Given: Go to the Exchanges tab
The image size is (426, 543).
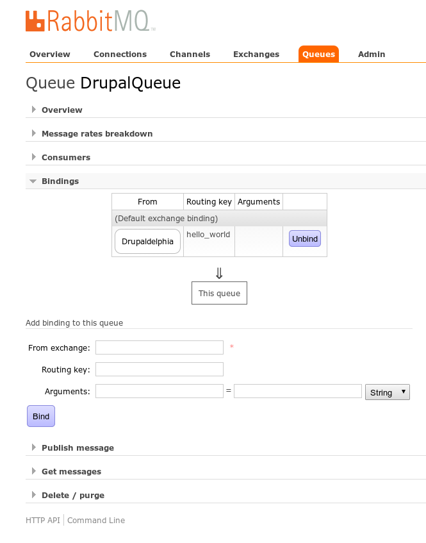Looking at the screenshot, I should pyautogui.click(x=256, y=54).
